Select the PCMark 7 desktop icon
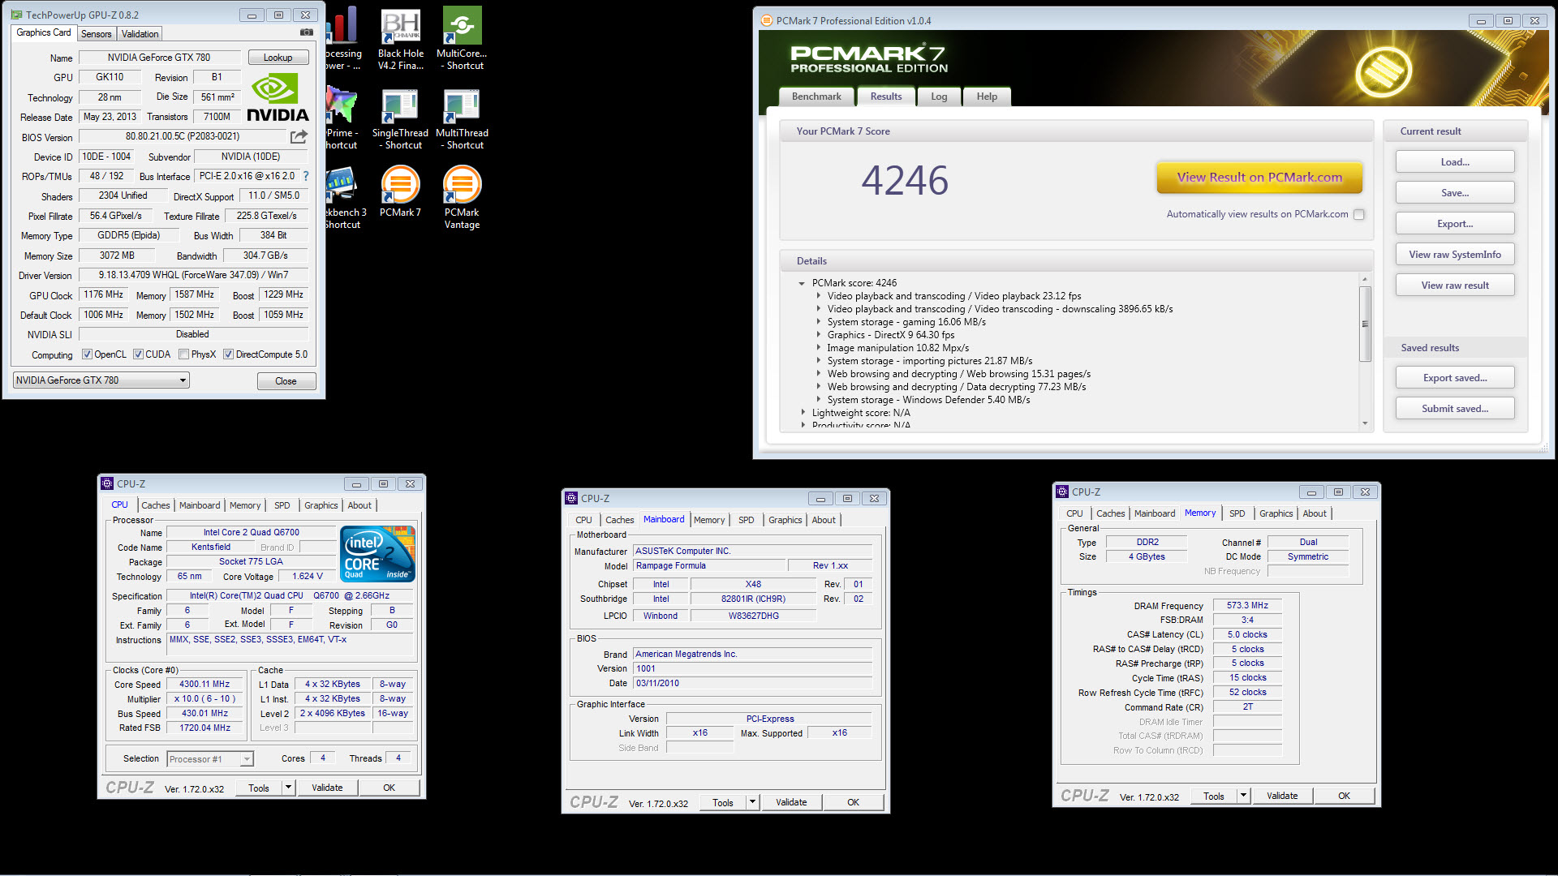Viewport: 1558px width, 876px height. click(x=401, y=191)
